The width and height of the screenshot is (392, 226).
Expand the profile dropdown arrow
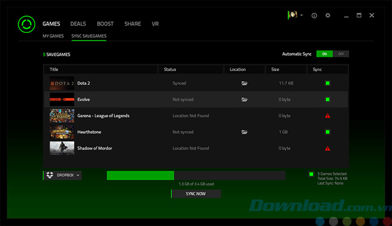[301, 15]
